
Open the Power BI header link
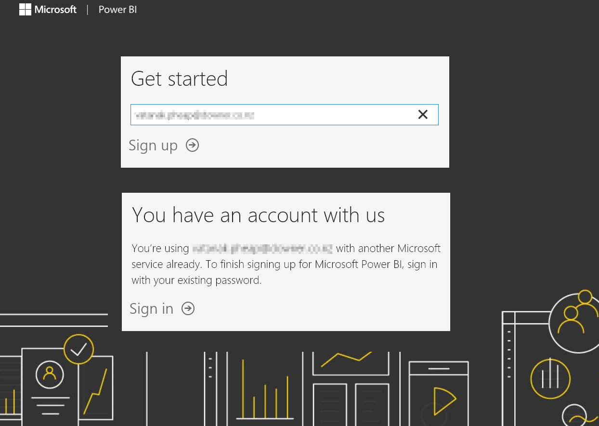pyautogui.click(x=117, y=10)
